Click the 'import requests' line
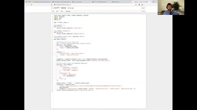This screenshot has width=197, height=110. pos(59,17)
